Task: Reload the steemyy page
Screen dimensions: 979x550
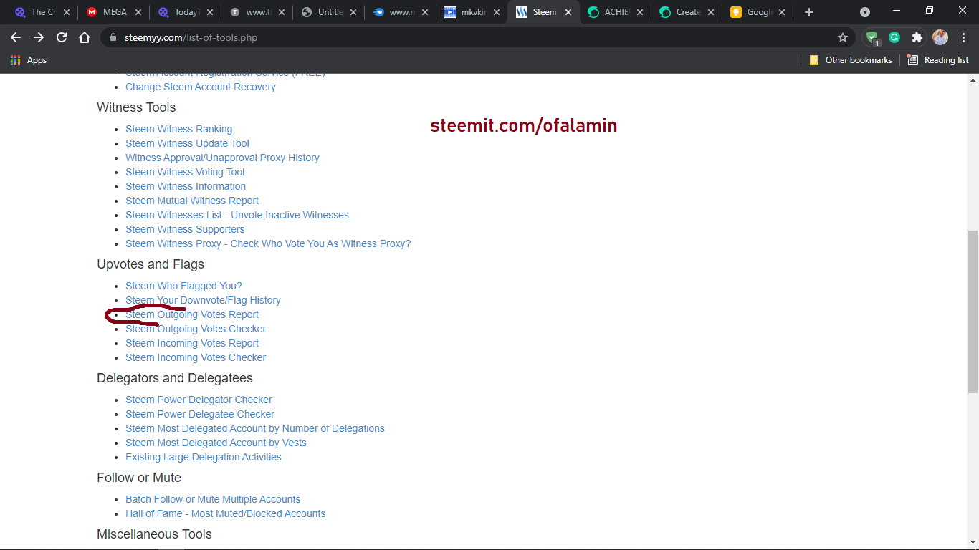Action: [x=62, y=37]
